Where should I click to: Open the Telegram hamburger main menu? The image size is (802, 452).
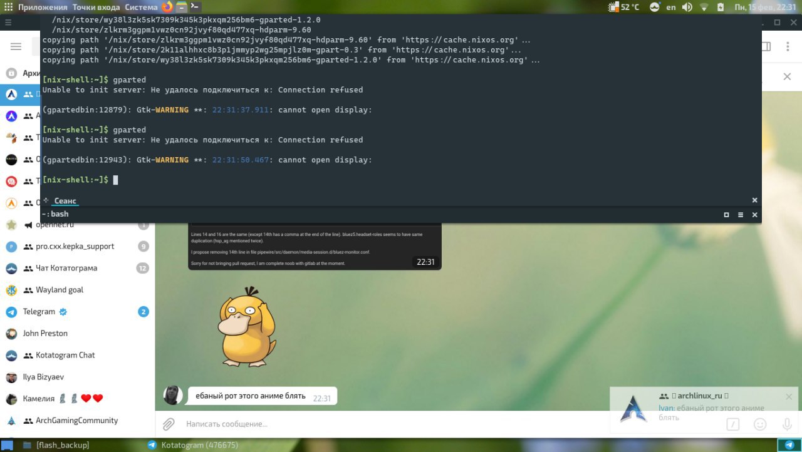16,47
